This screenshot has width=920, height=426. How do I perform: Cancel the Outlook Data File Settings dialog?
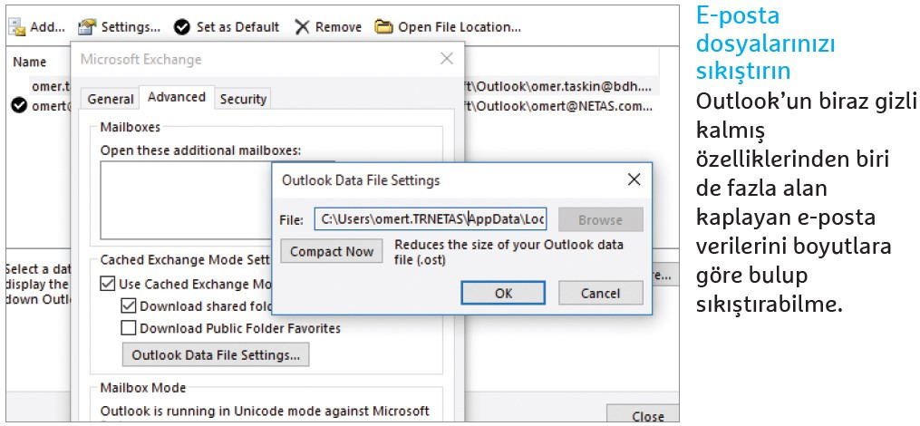(x=600, y=293)
